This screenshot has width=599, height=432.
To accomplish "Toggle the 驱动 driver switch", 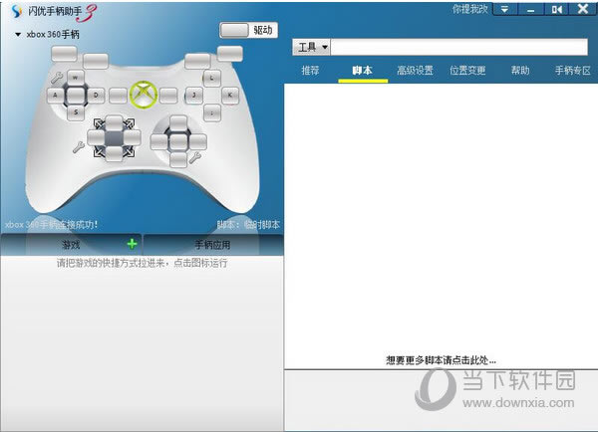I will pos(247,30).
